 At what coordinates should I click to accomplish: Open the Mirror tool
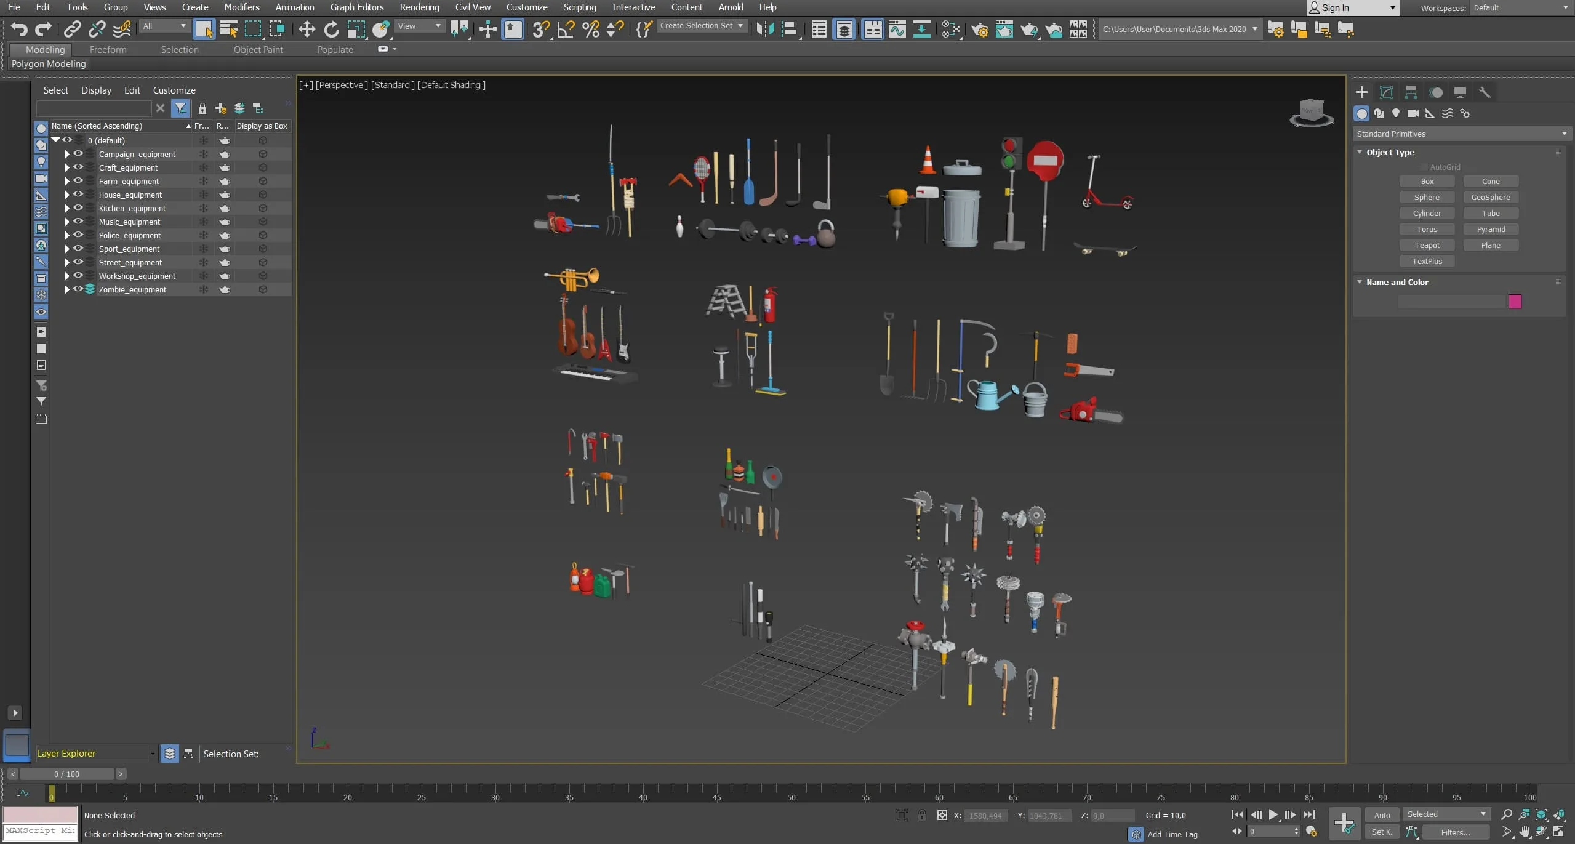pos(765,29)
